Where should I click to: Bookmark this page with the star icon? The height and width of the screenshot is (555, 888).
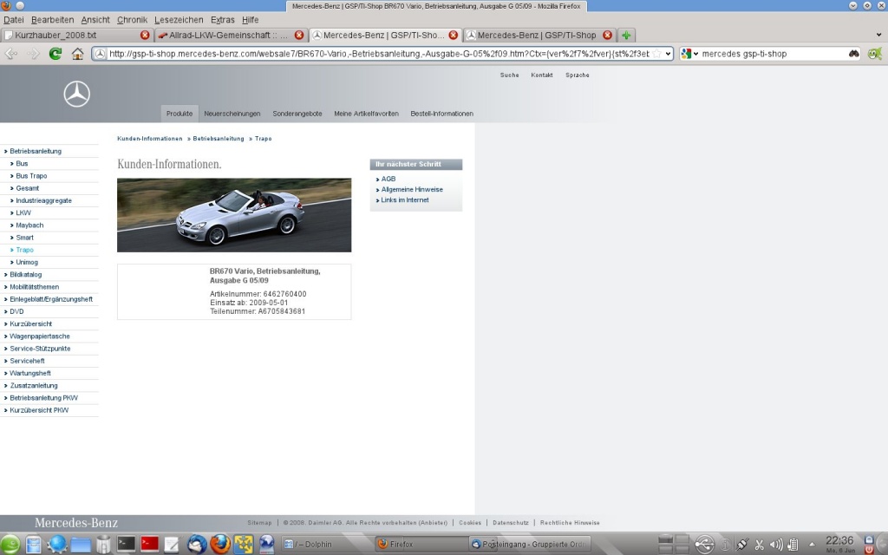pos(656,54)
